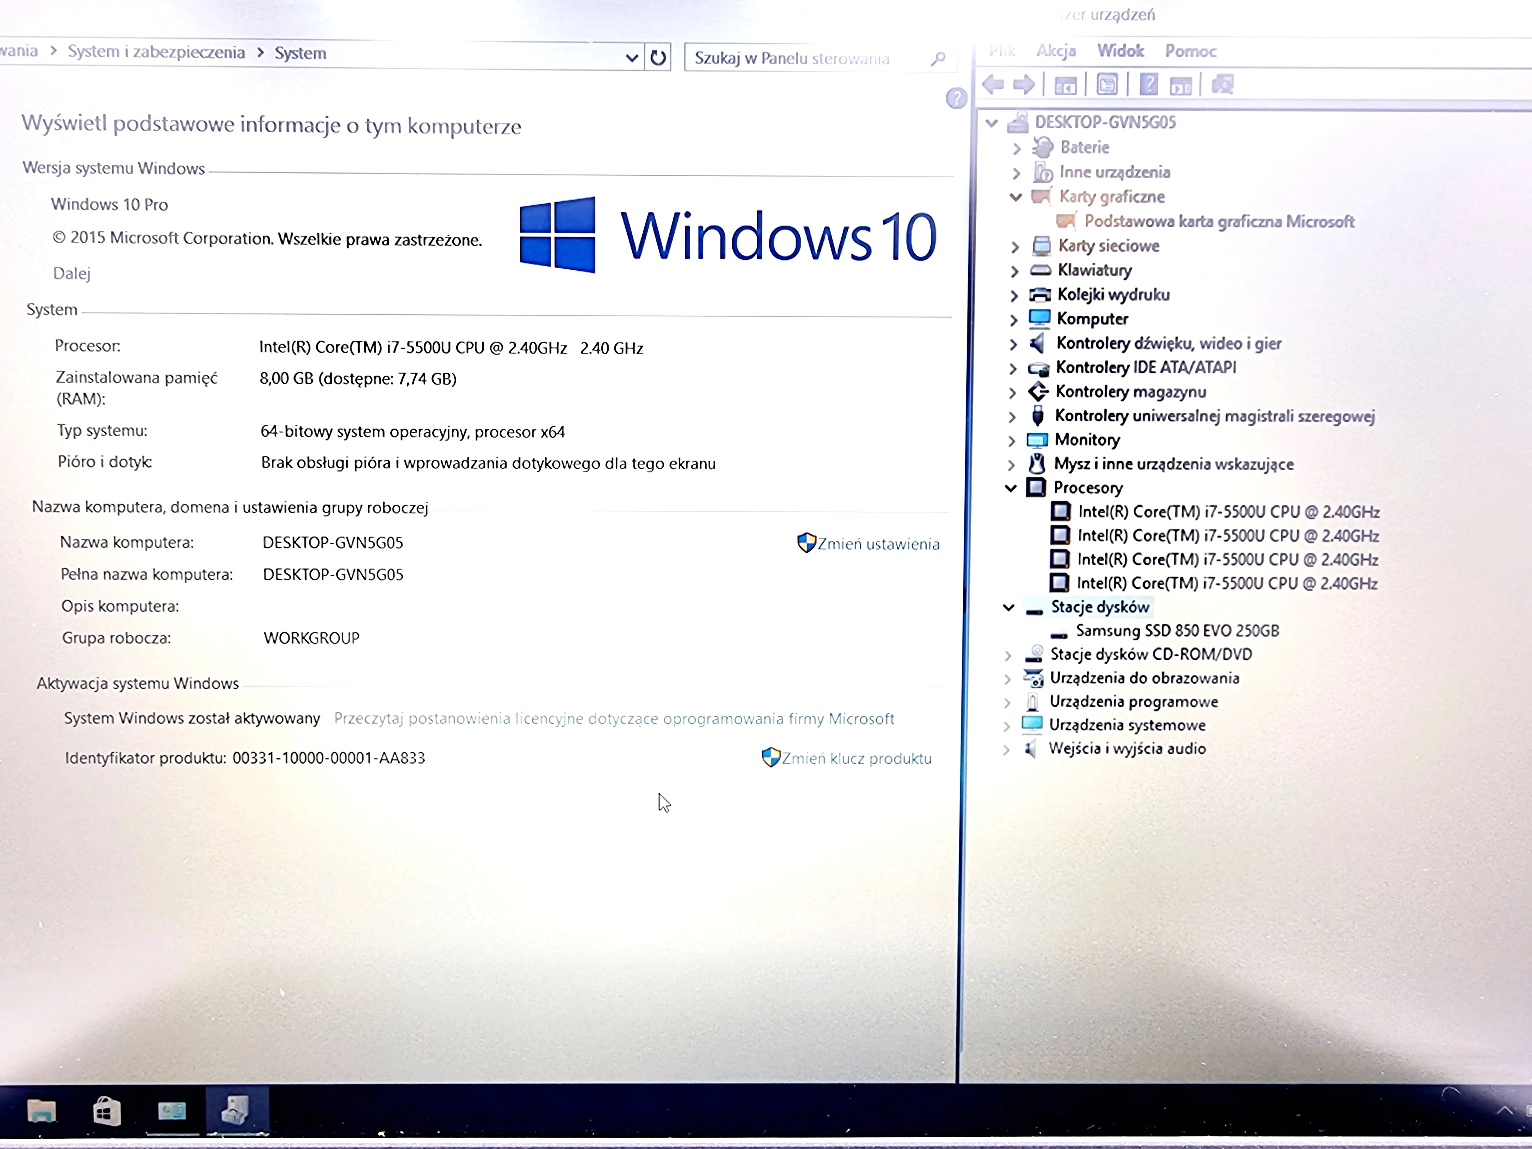The height and width of the screenshot is (1149, 1532).
Task: Expand Urządzenia do obrazowania node
Action: point(1007,679)
